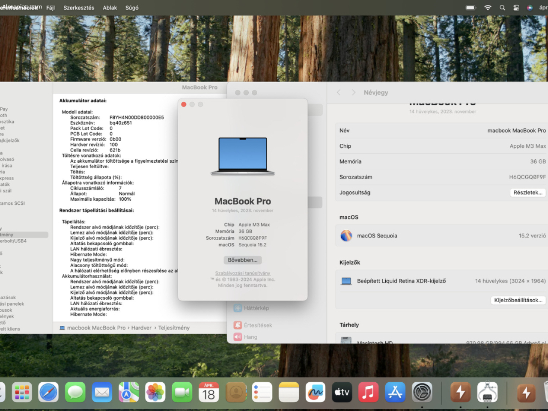Open Launchpad from the Dock
Screen dimensions: 548x411
pos(22,392)
